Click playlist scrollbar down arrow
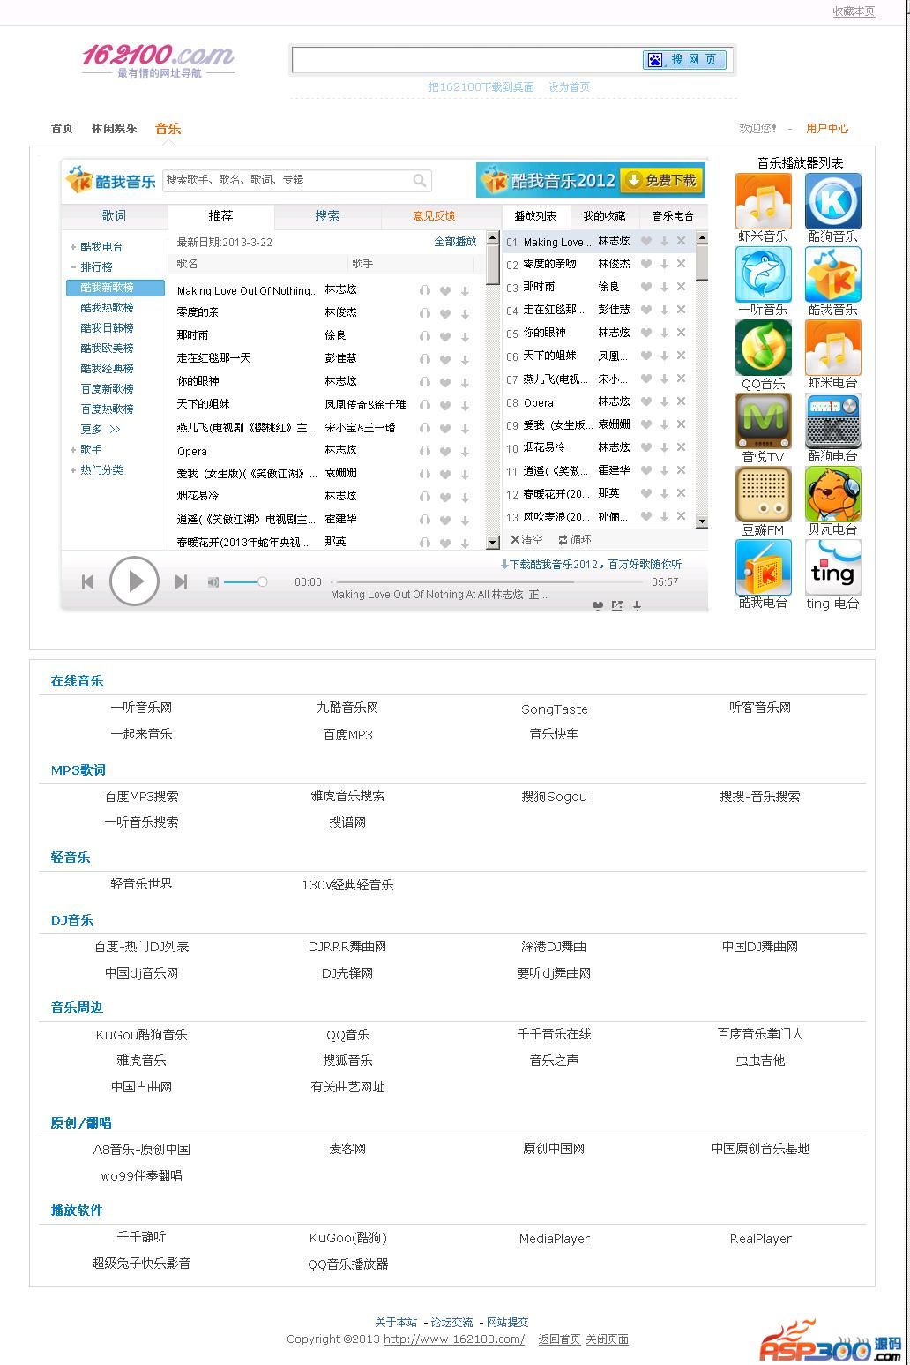 702,521
